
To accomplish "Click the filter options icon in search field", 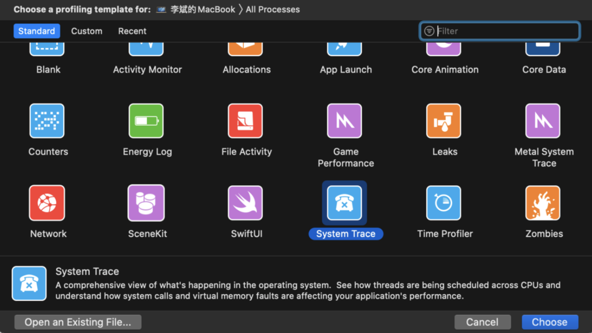I will click(x=429, y=31).
